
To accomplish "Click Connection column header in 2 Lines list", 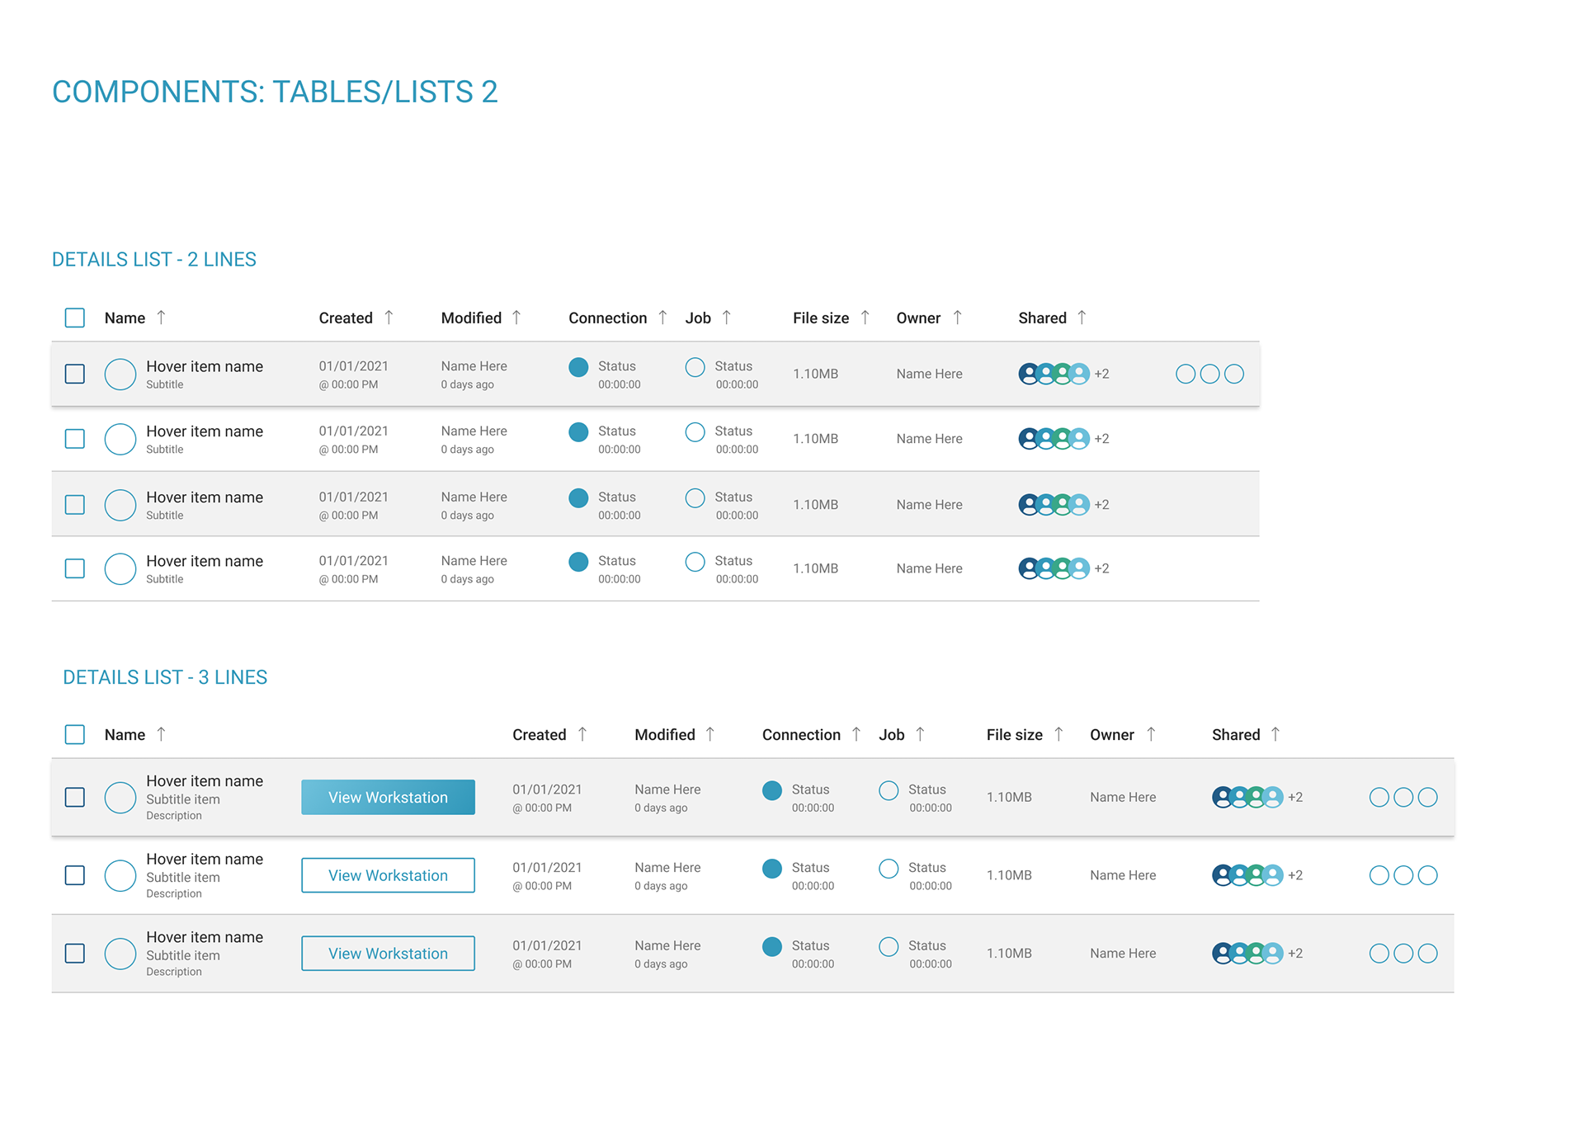I will click(608, 318).
